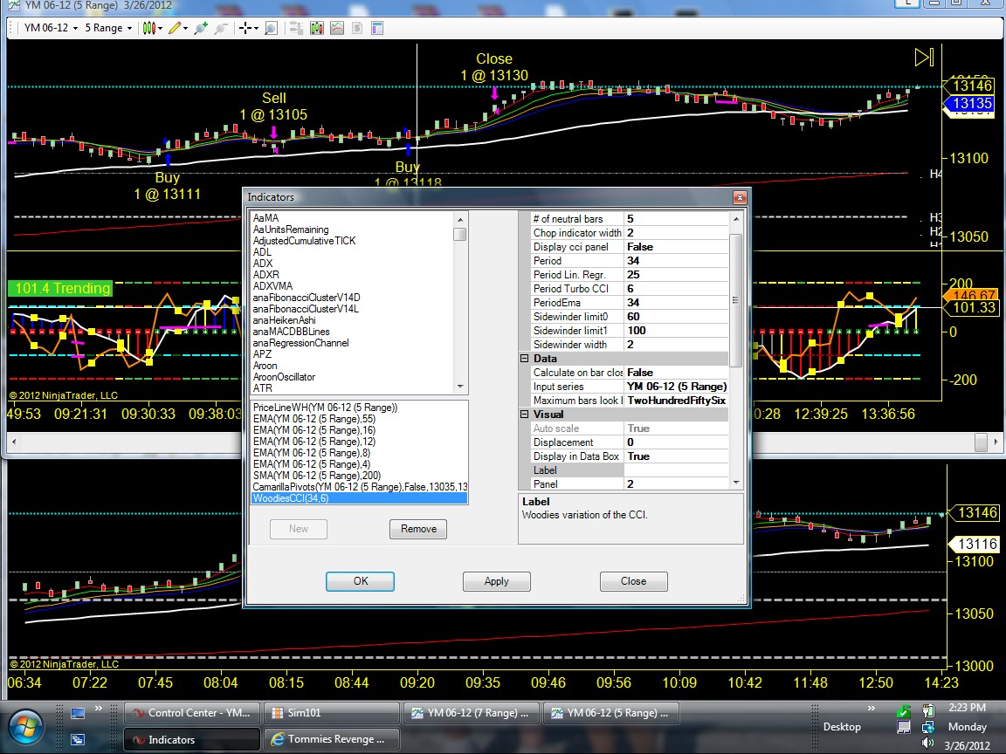Image resolution: width=1006 pixels, height=754 pixels.
Task: Expand chart style dropdown arrow
Action: 160,28
